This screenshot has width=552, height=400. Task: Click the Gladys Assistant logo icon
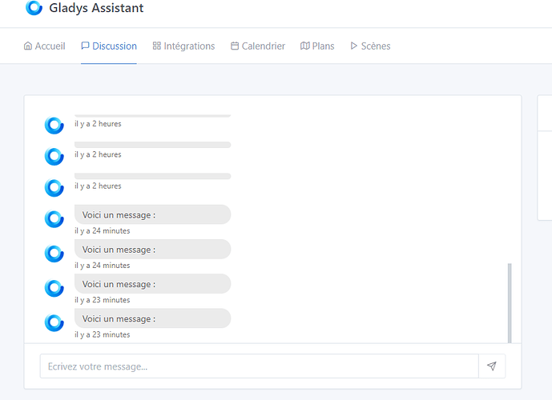34,8
